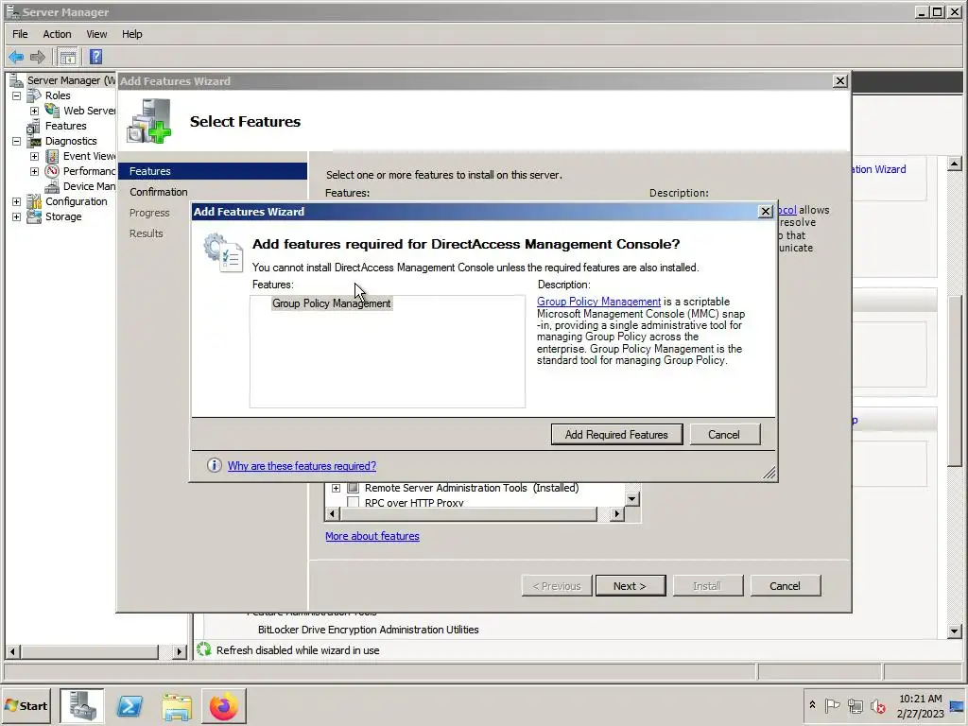Click the Event Viewer icon

pos(53,156)
